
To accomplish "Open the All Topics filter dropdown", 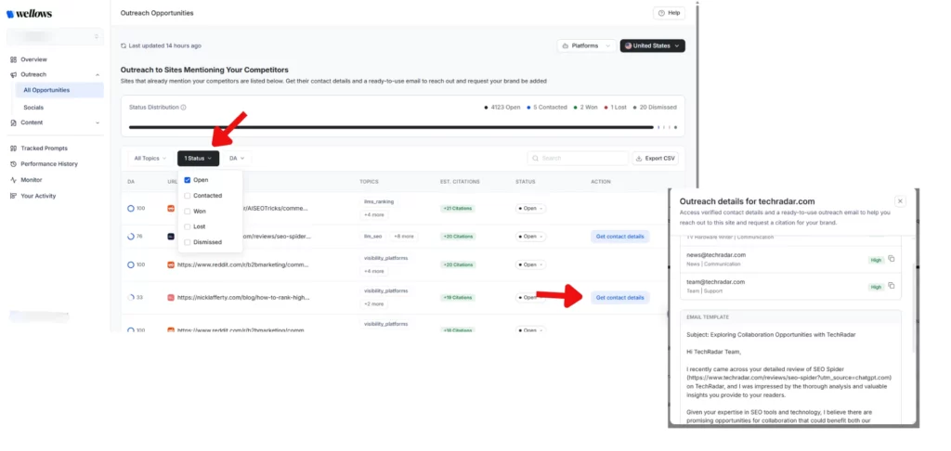I will [150, 158].
